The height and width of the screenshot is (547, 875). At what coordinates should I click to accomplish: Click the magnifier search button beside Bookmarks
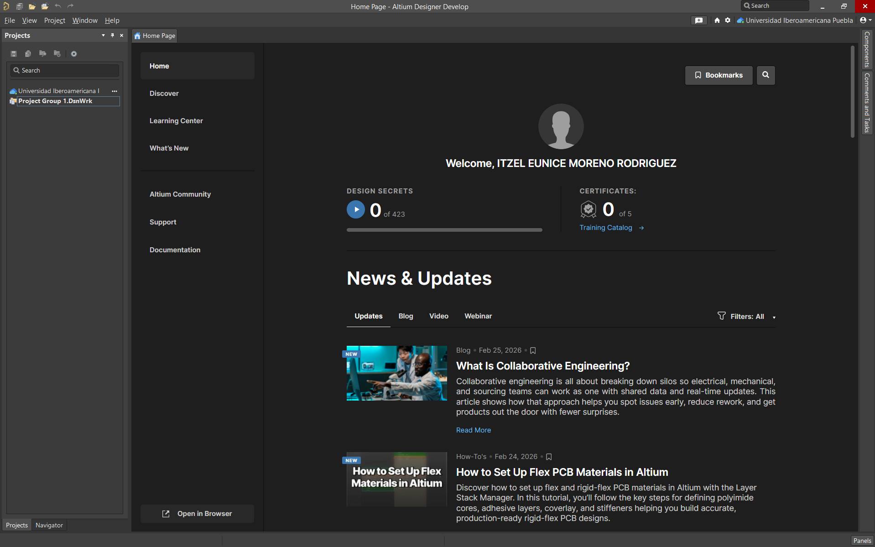point(766,75)
